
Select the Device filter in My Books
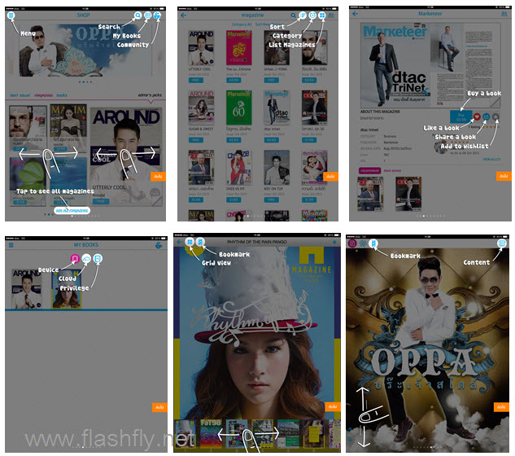pos(75,258)
